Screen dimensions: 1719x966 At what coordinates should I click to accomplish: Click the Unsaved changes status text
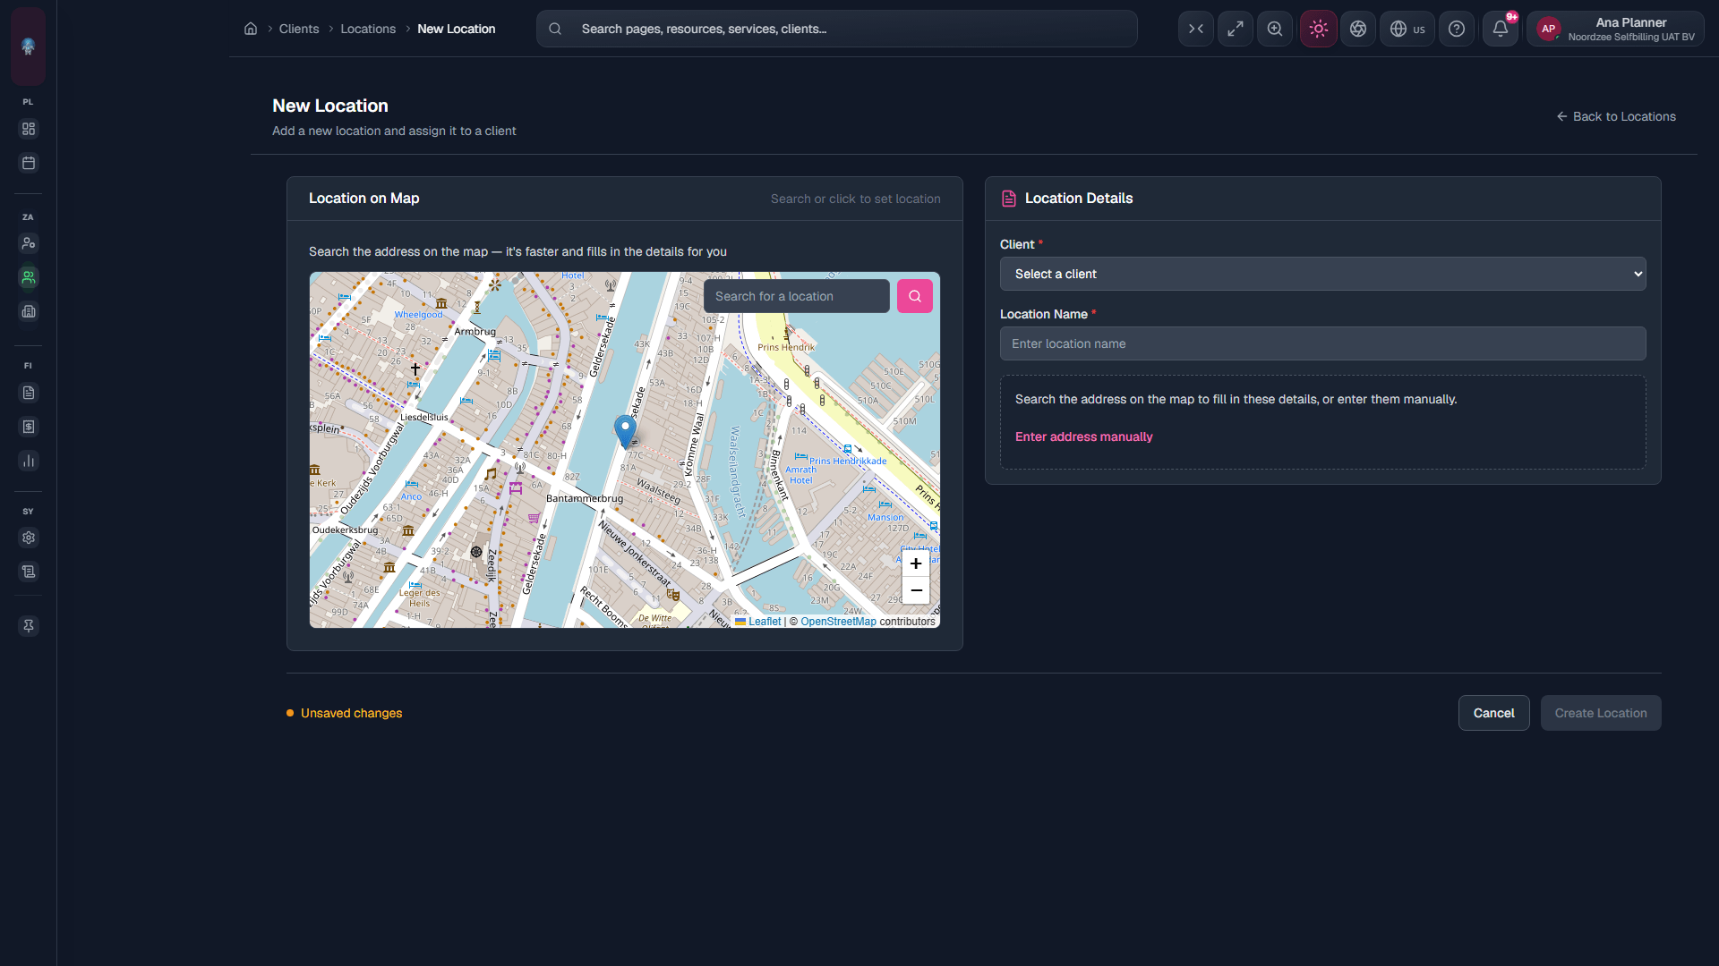pos(351,713)
